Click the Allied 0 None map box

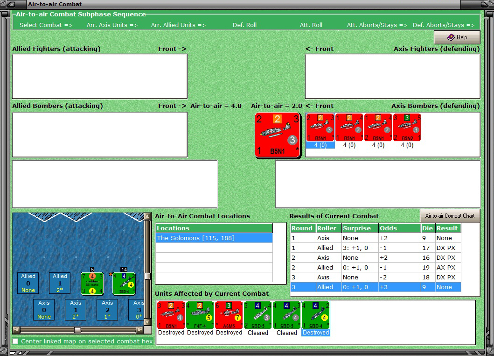pos(28,283)
